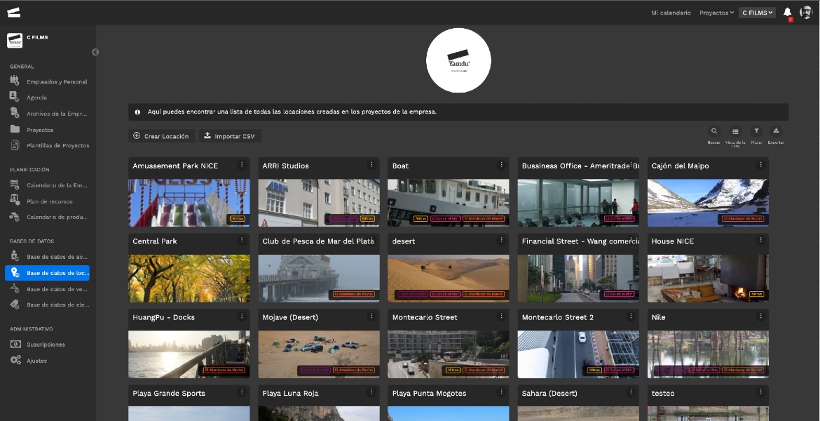Click the C FILMS company logo in sidebar

tap(15, 40)
